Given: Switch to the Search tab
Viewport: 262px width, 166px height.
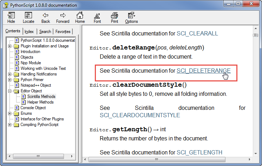Looking at the screenshot, I should click(x=45, y=32).
